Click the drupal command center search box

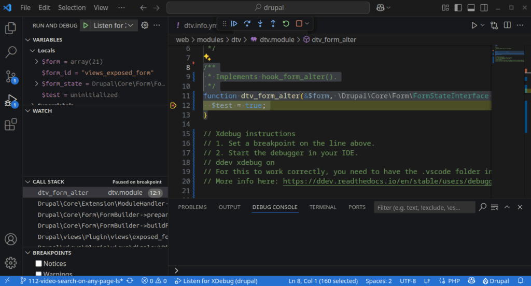268,7
